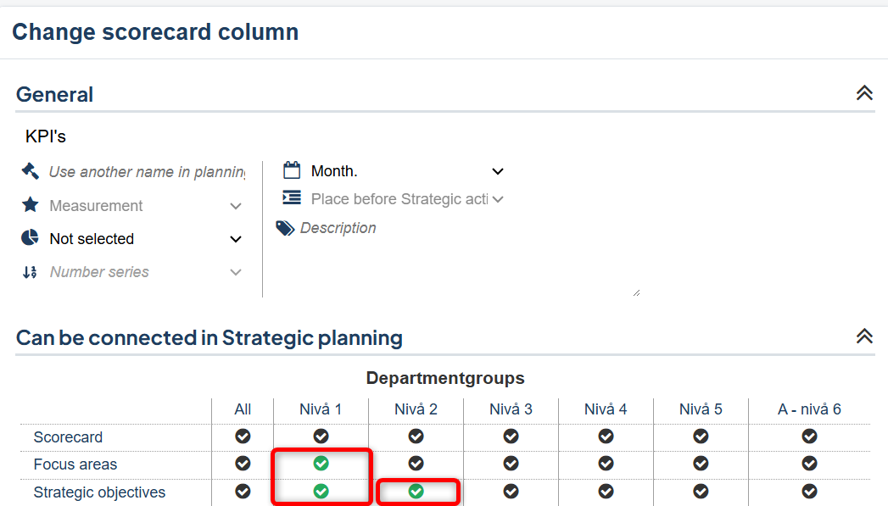Image resolution: width=888 pixels, height=506 pixels.
Task: Click the calendar icon next to Month
Action: click(292, 170)
